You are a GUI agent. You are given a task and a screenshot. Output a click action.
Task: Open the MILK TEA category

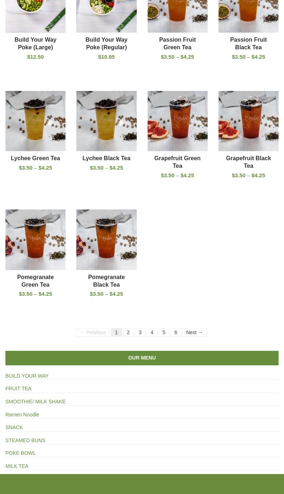[x=17, y=466]
